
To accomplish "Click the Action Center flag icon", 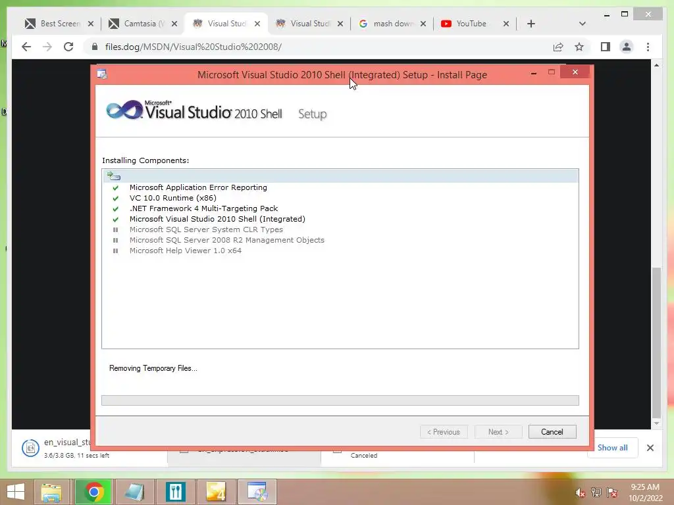I will click(612, 493).
